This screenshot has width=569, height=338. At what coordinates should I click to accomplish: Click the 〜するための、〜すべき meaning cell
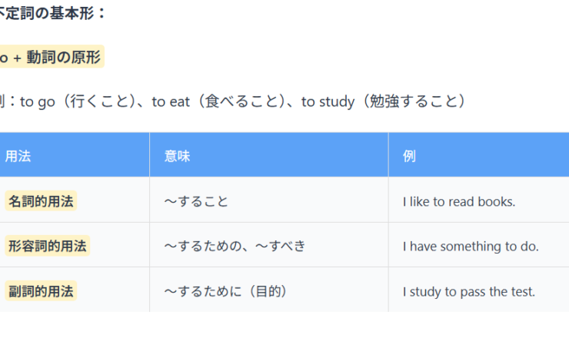235,246
